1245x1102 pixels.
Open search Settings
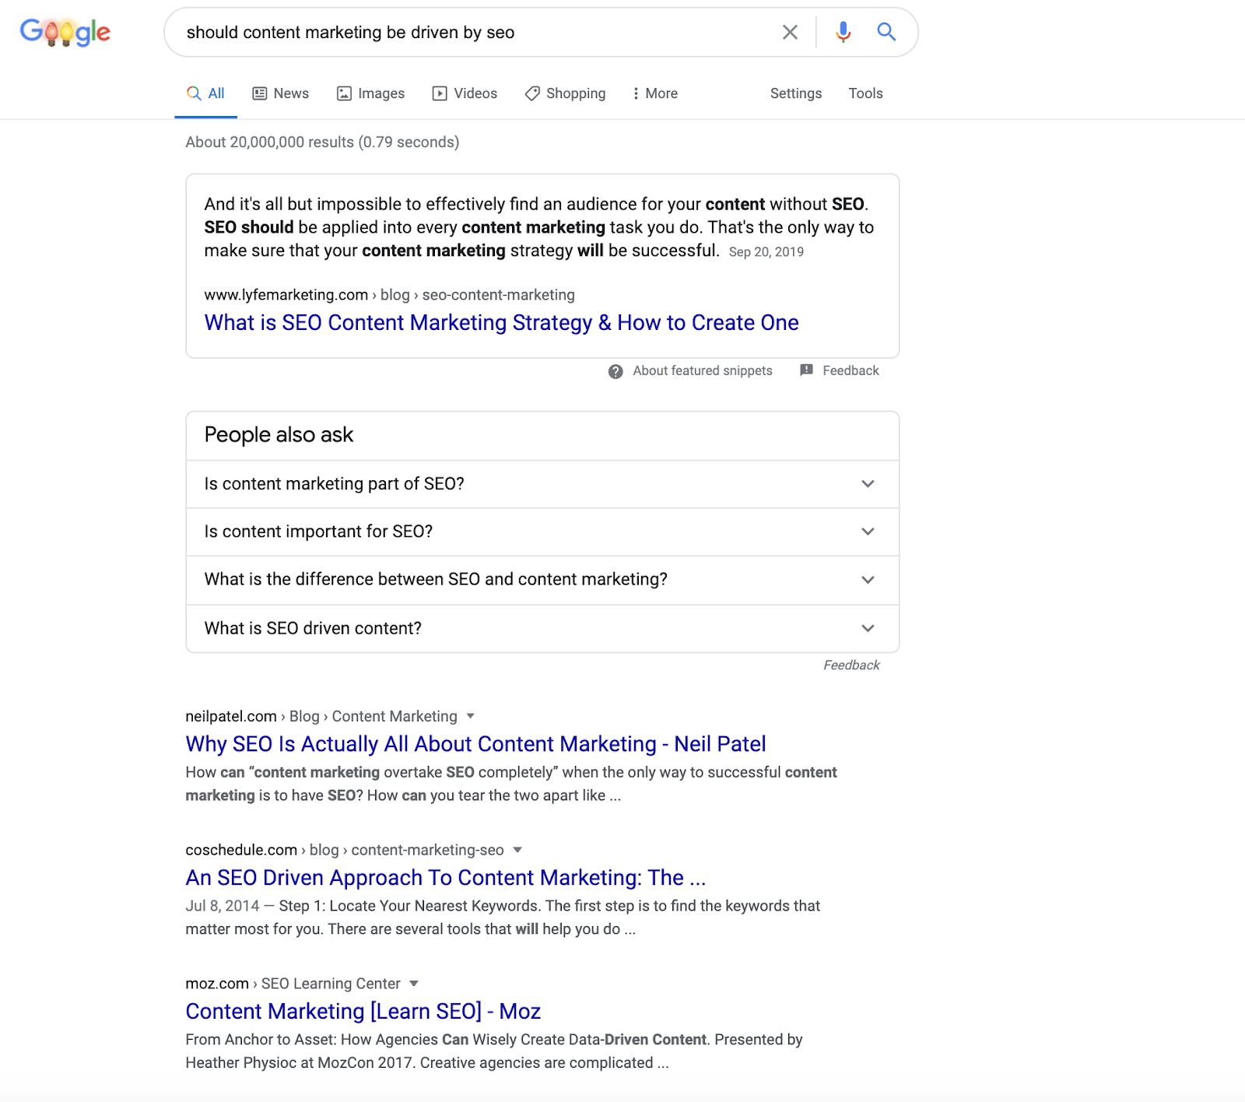[x=796, y=93]
